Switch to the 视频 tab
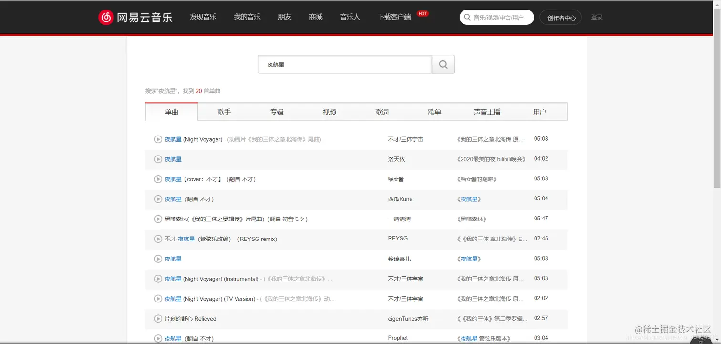721x344 pixels. pos(330,112)
